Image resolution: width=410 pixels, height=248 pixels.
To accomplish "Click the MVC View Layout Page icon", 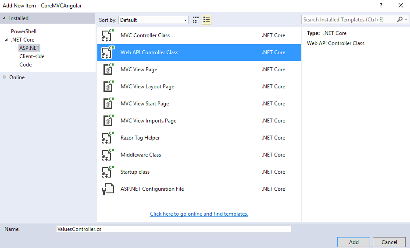I will coord(108,87).
